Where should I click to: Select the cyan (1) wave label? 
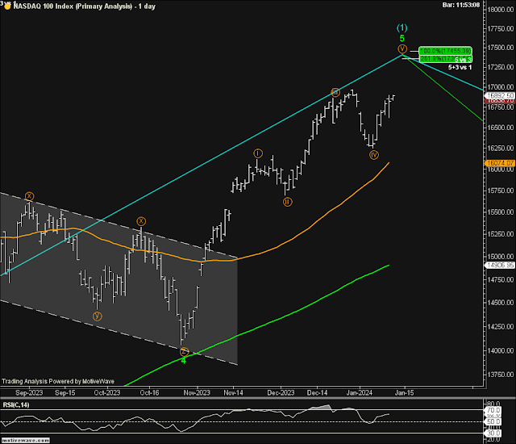pos(402,27)
